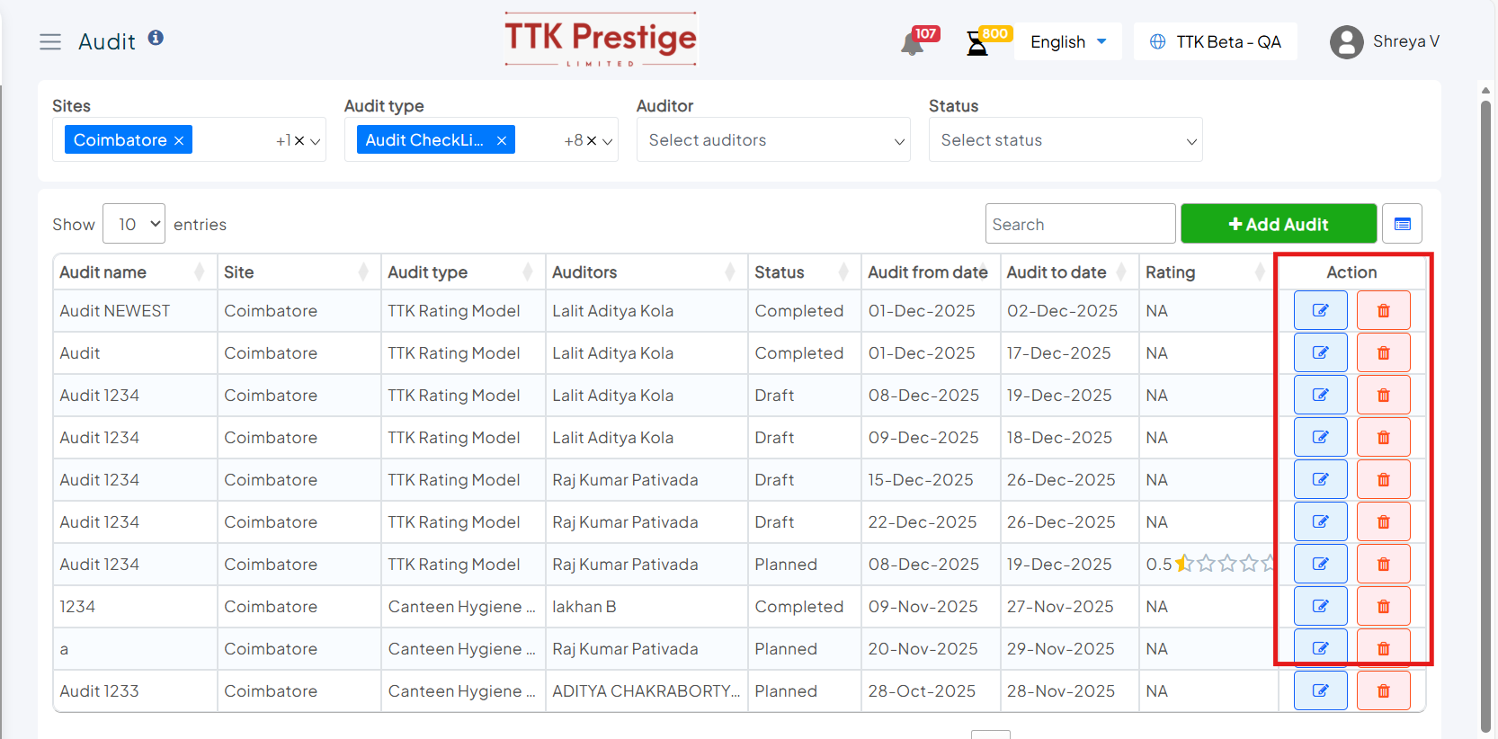Open Shreya V user profile avatar

click(x=1346, y=42)
